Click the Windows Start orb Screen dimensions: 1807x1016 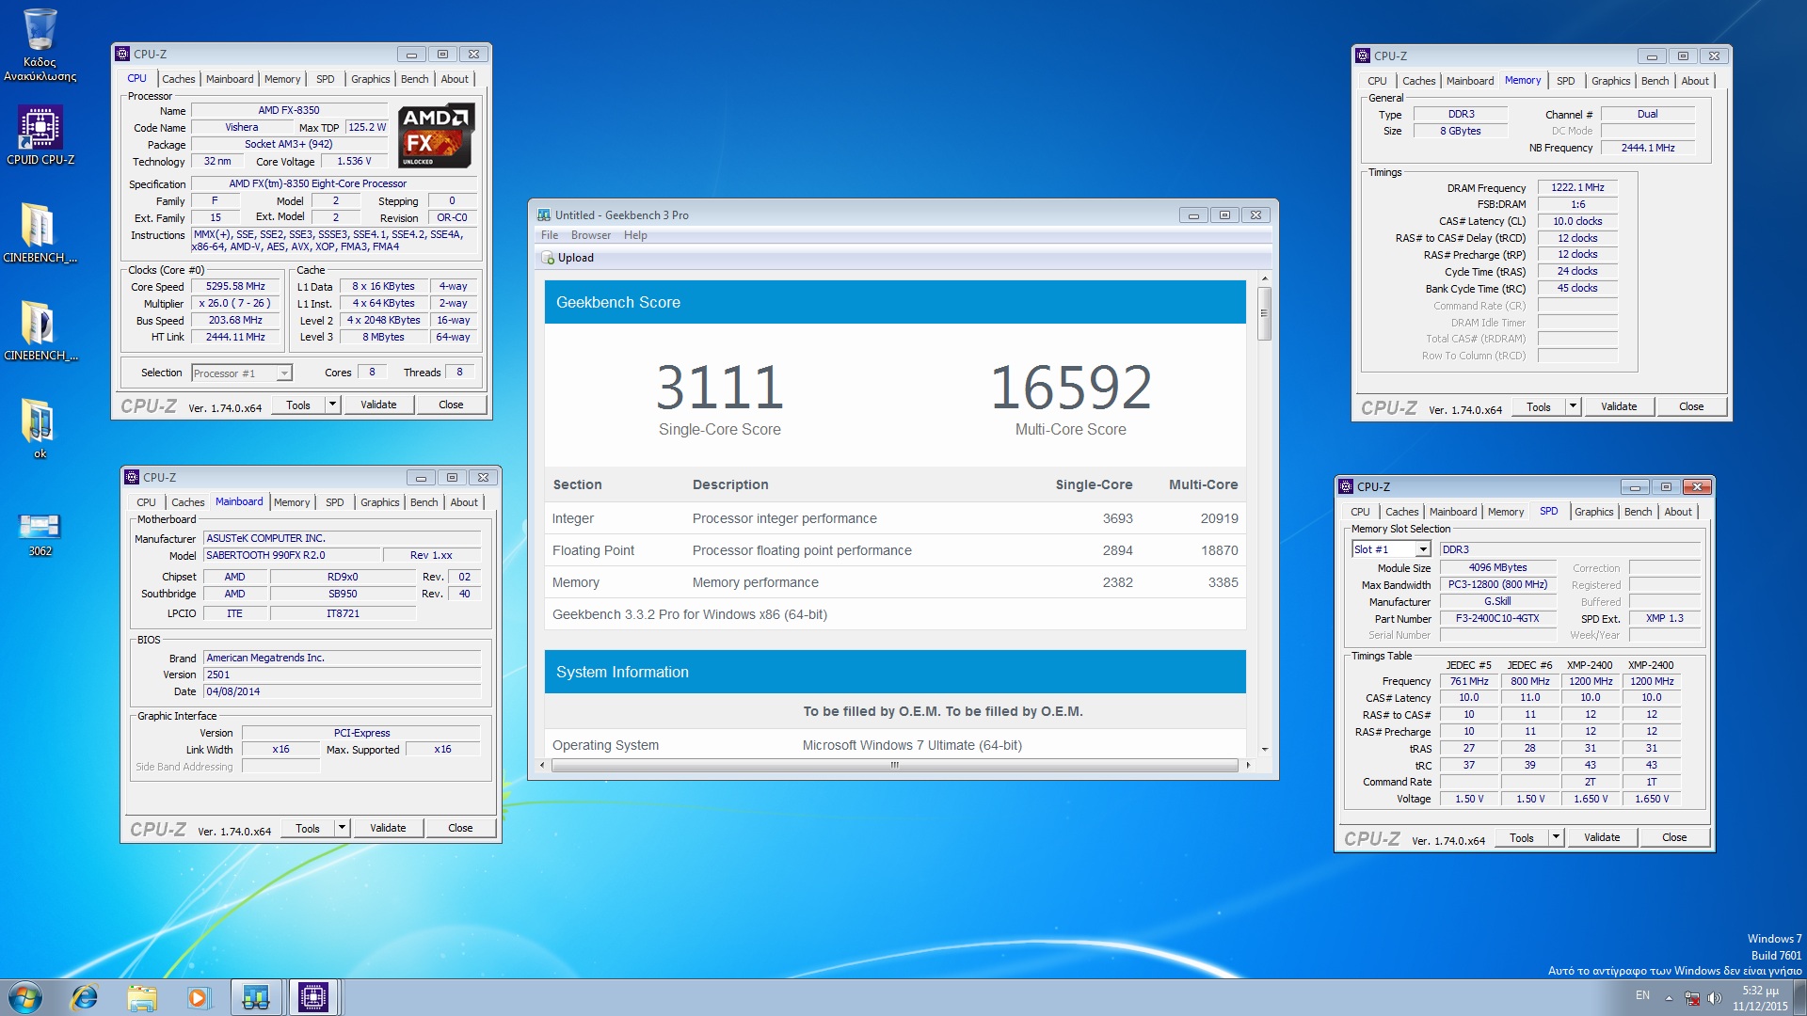(x=25, y=997)
